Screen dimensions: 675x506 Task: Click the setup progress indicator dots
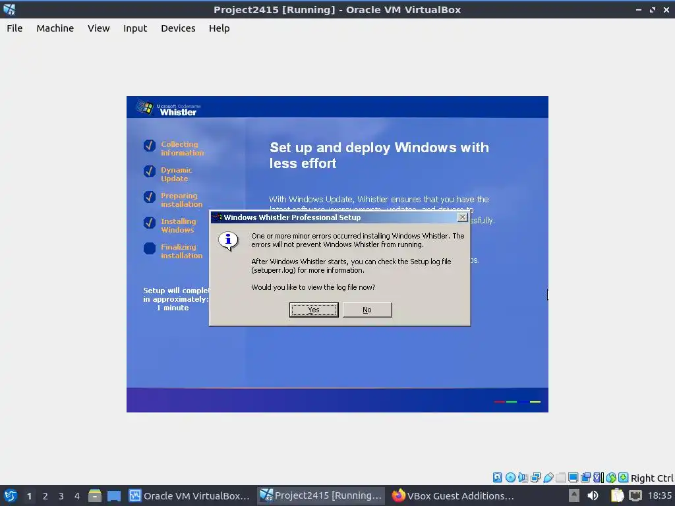coord(517,402)
